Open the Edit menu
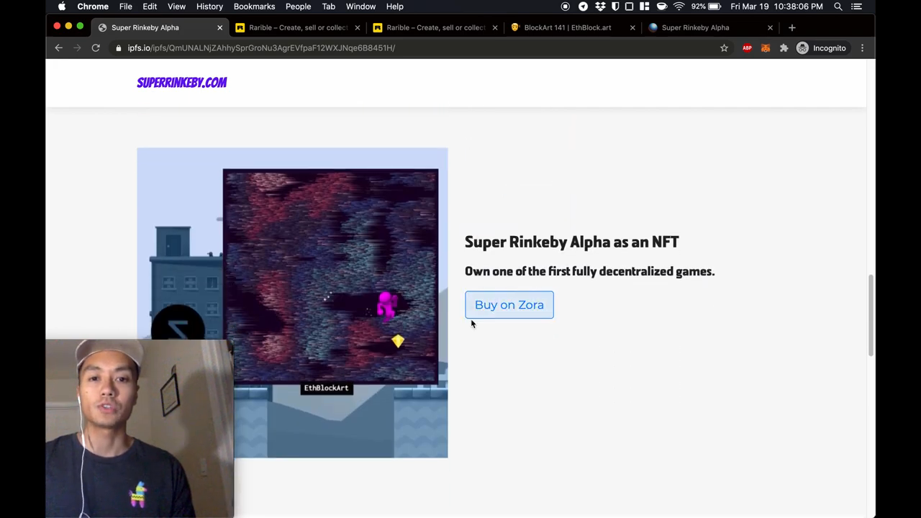 point(150,6)
